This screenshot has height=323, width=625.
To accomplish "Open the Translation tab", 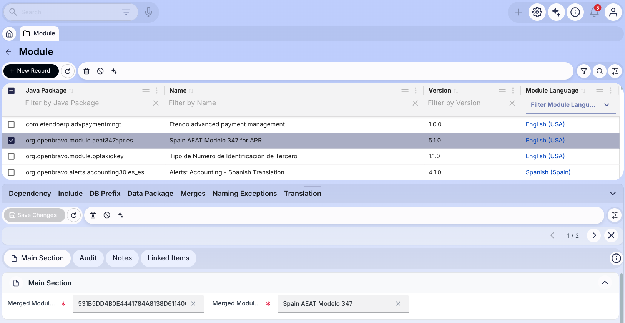I will [303, 194].
